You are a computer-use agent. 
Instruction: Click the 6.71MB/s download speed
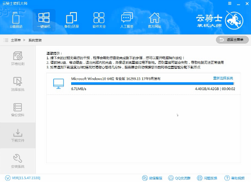click(x=79, y=89)
